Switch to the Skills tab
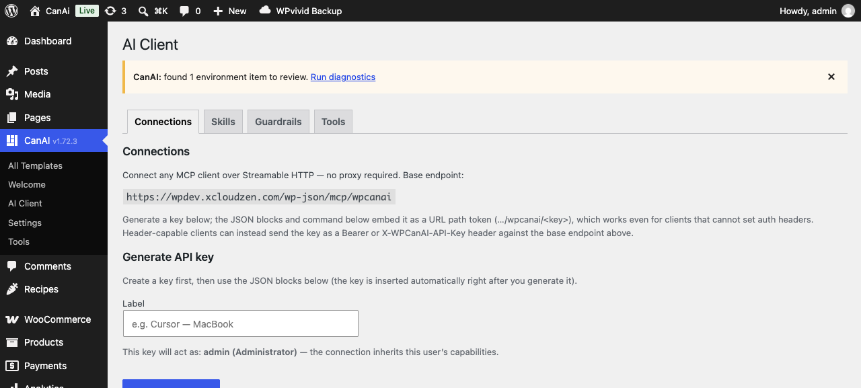This screenshot has width=861, height=388. point(223,122)
